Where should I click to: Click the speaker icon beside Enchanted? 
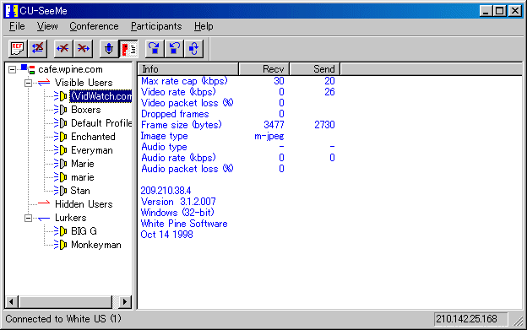pos(61,137)
